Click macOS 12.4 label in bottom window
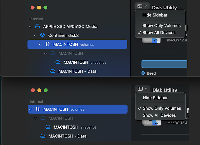The height and width of the screenshot is (145, 200). point(177,123)
